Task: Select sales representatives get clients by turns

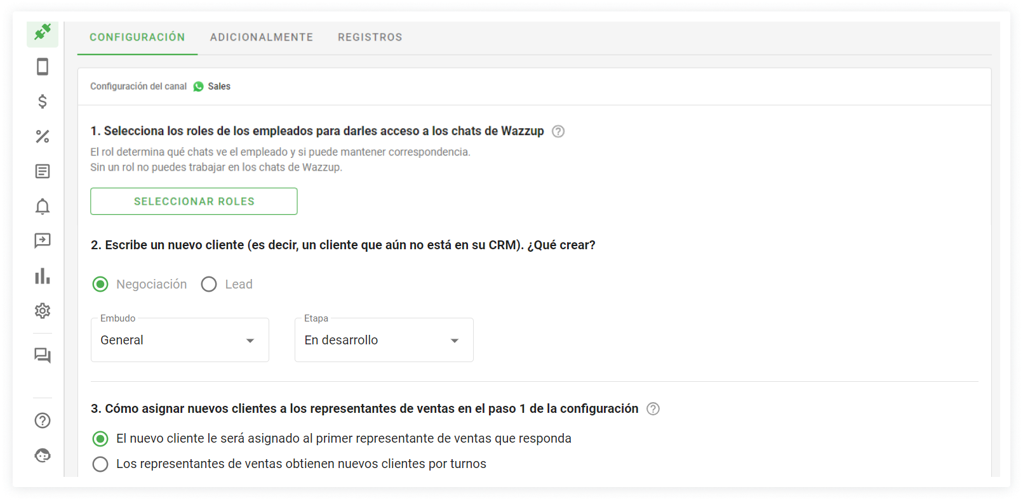Action: point(100,464)
